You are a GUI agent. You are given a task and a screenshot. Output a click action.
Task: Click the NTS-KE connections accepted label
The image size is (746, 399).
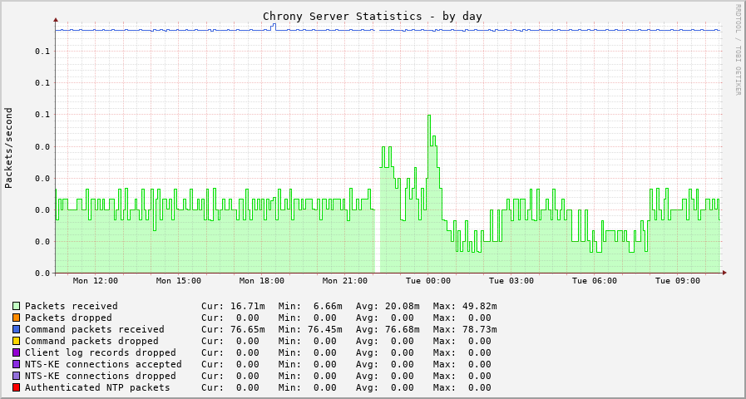pyautogui.click(x=103, y=364)
